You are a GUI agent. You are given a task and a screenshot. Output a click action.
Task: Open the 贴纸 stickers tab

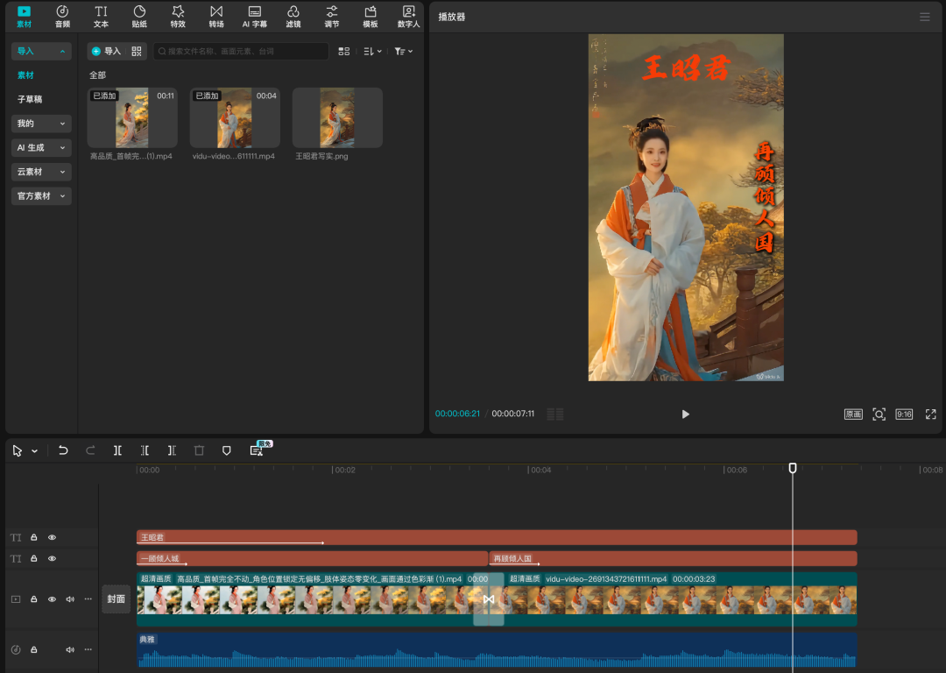(x=139, y=17)
